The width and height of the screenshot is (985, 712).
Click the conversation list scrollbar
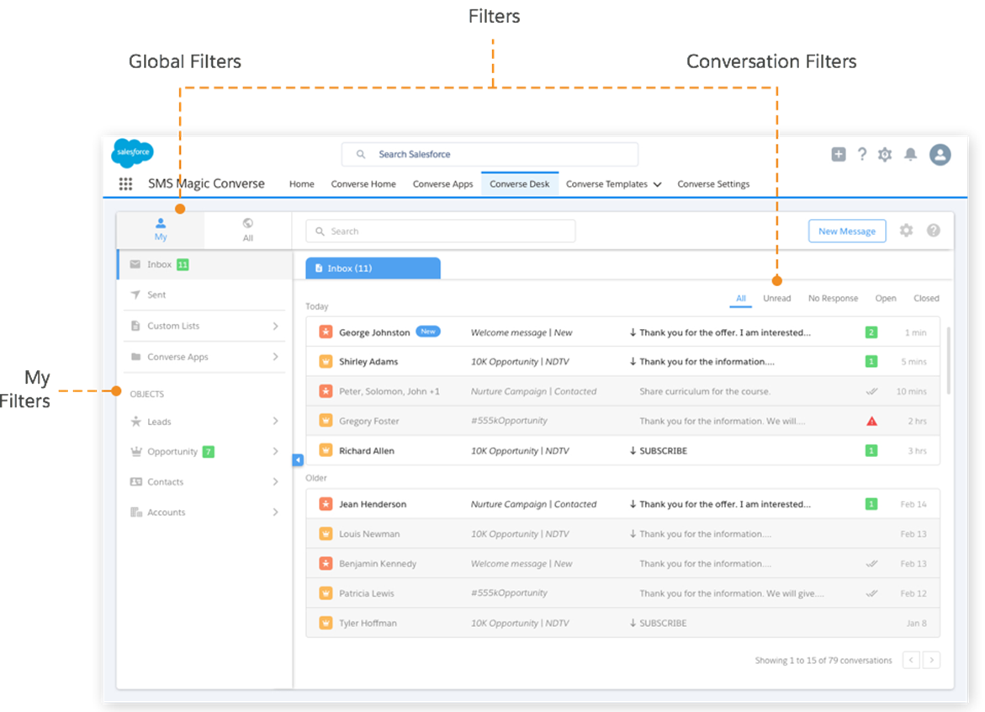pos(948,361)
